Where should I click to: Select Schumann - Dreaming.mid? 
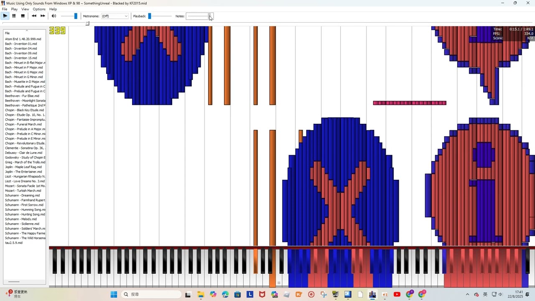point(23,195)
